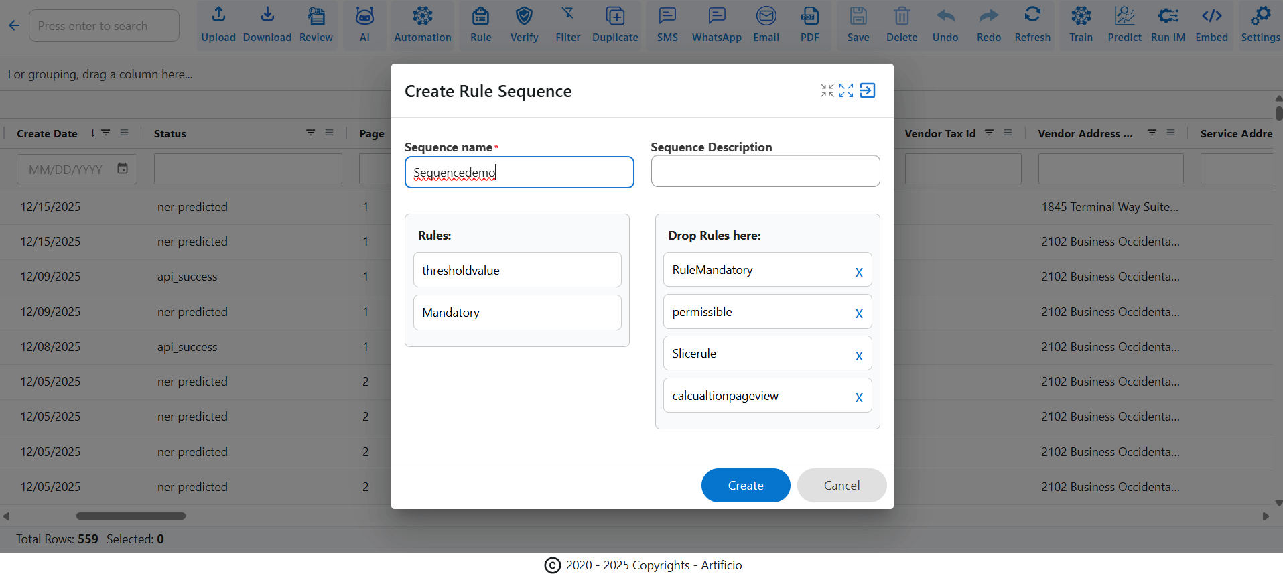Remove calcualtionpageview from the sequence
The width and height of the screenshot is (1283, 574).
(x=859, y=397)
